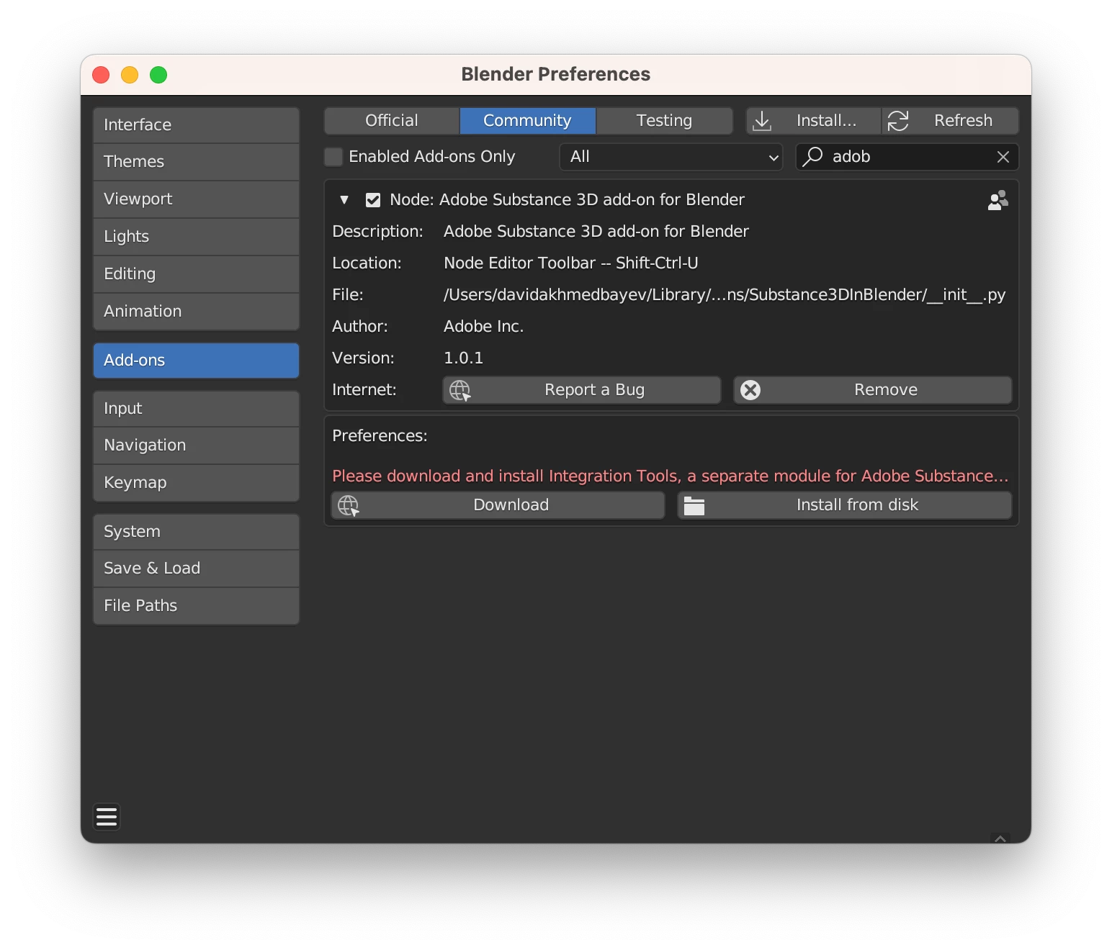
Task: Click the globe icon on Report a Bug
Action: (x=460, y=390)
